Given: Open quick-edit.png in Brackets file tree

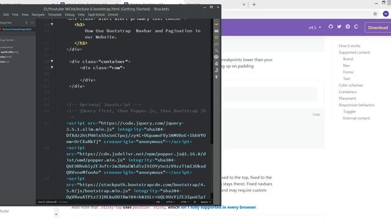Looking at the screenshot, I should click(x=10, y=52).
